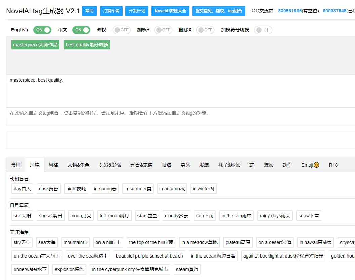This screenshot has width=355, height=280.
Task: Toggle the English display switch off
Action: coord(42,30)
